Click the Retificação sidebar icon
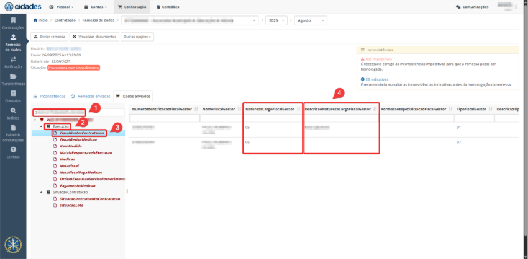Screen dimensions: 528x259 (12, 61)
